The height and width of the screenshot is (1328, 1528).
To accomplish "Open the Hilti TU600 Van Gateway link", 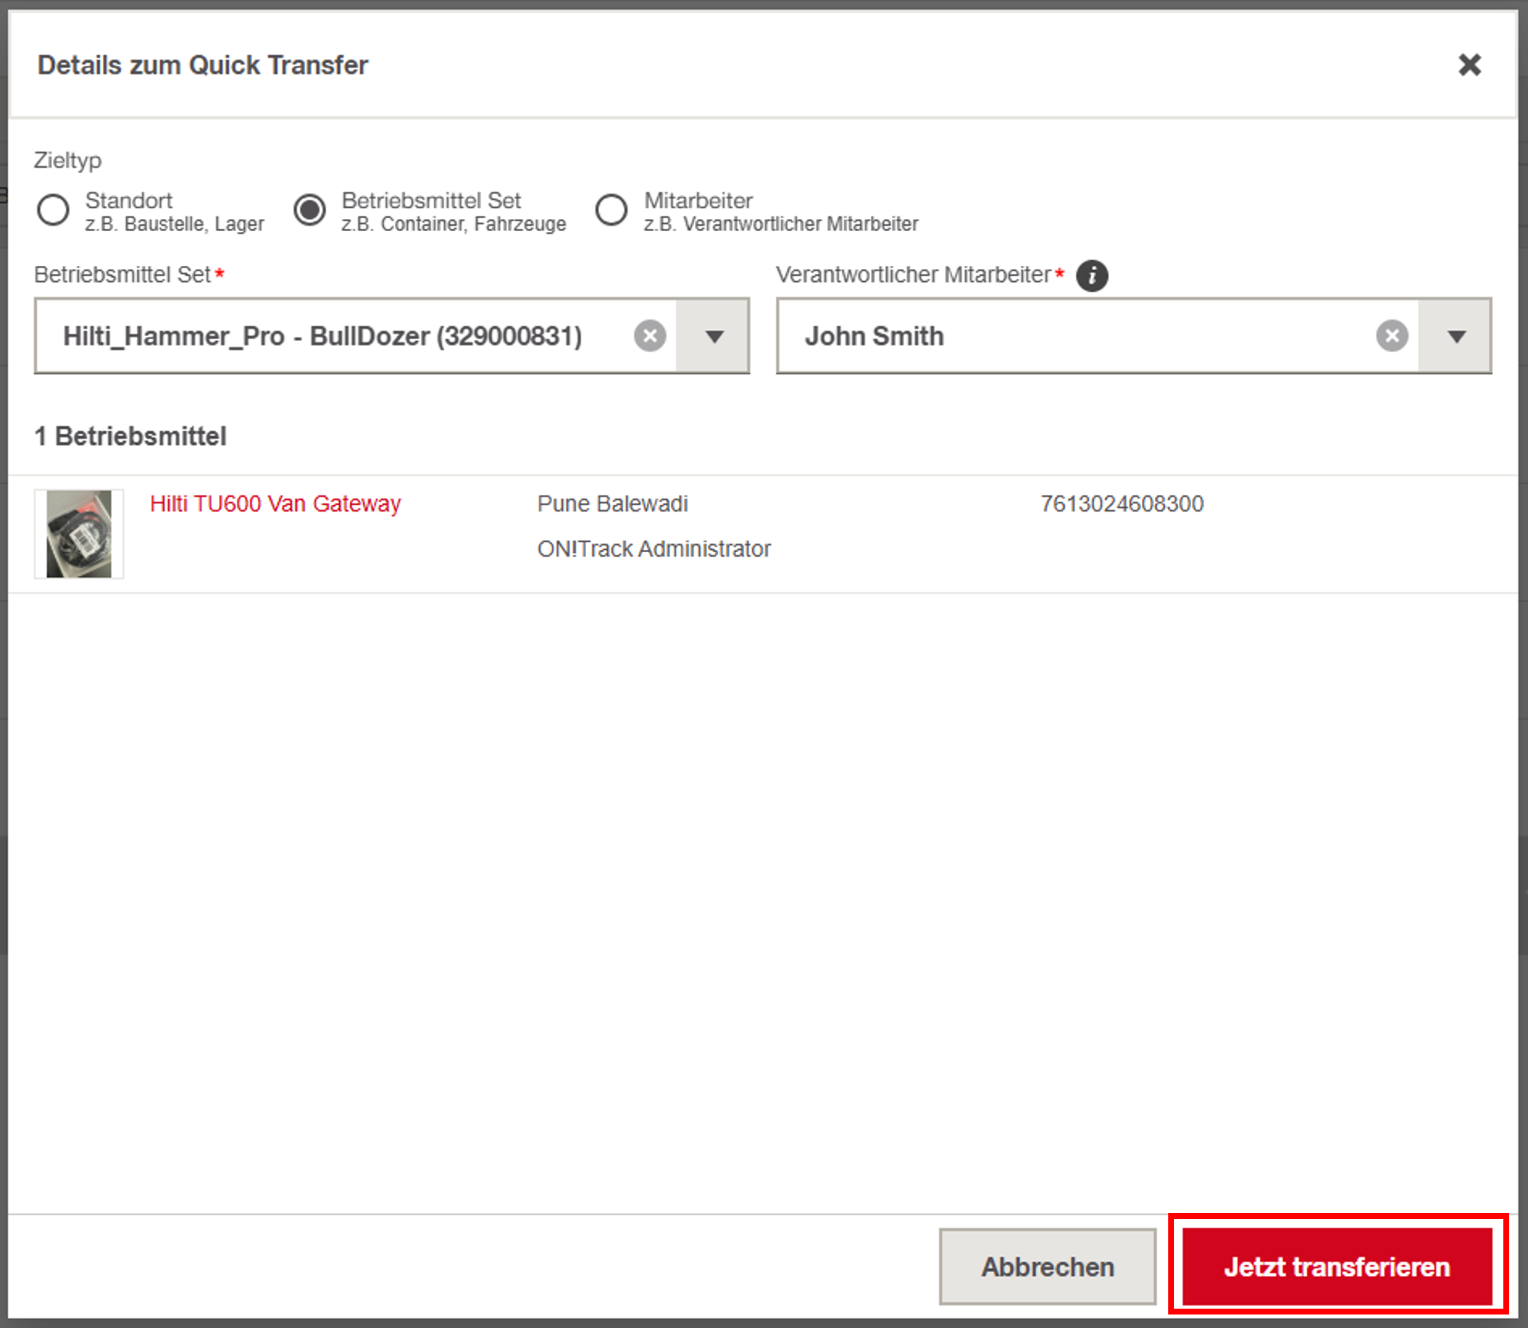I will point(275,503).
